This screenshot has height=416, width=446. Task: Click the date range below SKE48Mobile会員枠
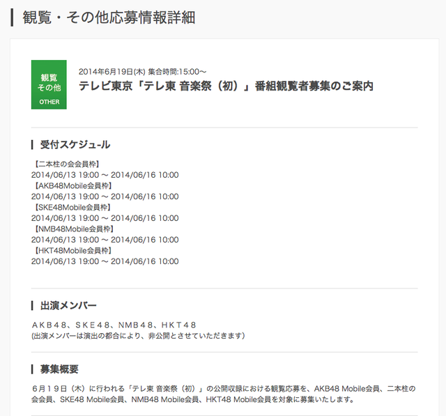click(x=105, y=218)
